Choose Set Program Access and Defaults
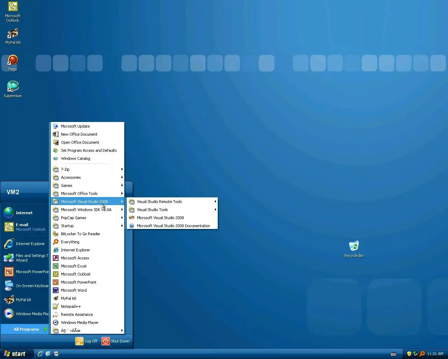The height and width of the screenshot is (359, 448). [x=87, y=150]
